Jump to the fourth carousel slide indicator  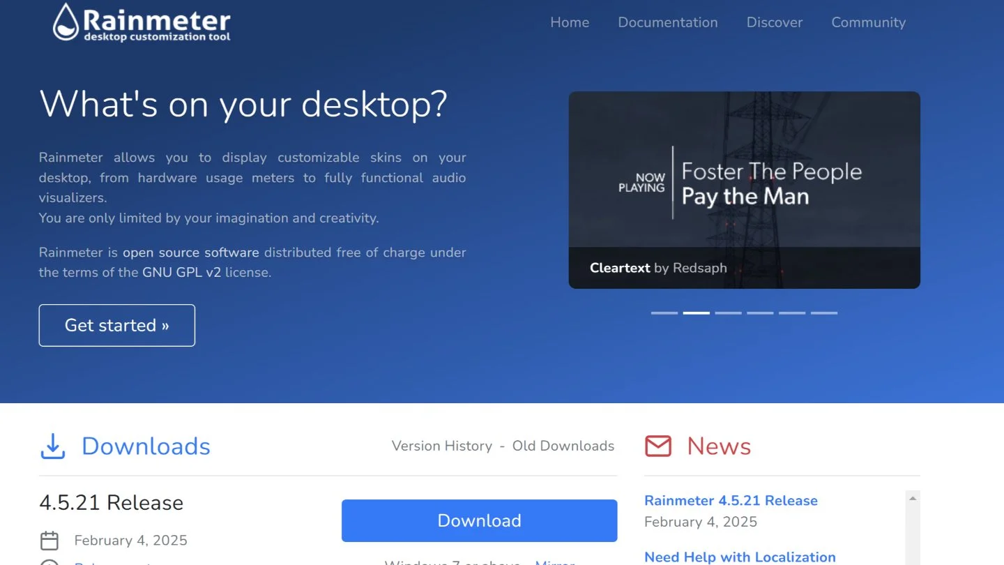760,313
